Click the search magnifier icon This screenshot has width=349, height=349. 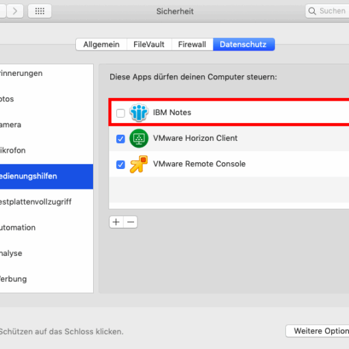[x=312, y=11]
